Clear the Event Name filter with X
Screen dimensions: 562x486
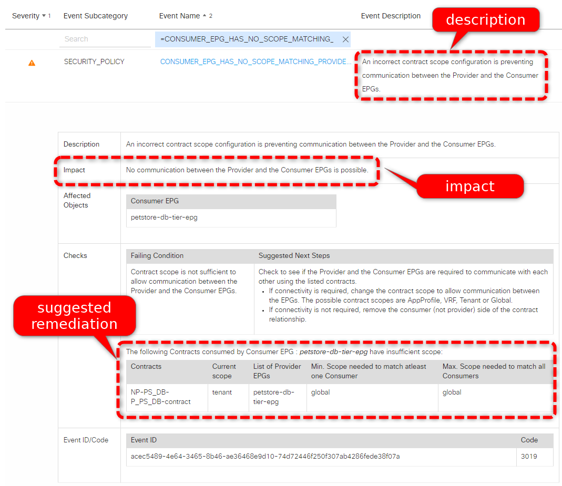pyautogui.click(x=345, y=39)
